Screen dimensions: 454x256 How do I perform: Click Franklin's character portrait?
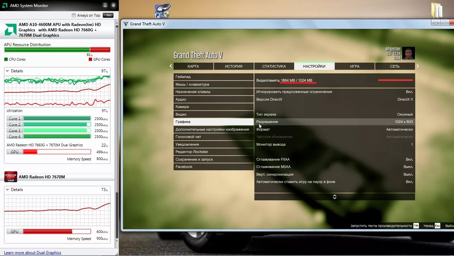[x=408, y=53]
